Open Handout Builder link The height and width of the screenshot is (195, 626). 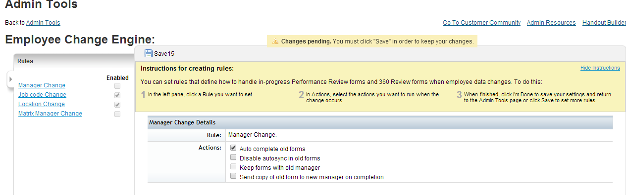(x=604, y=23)
